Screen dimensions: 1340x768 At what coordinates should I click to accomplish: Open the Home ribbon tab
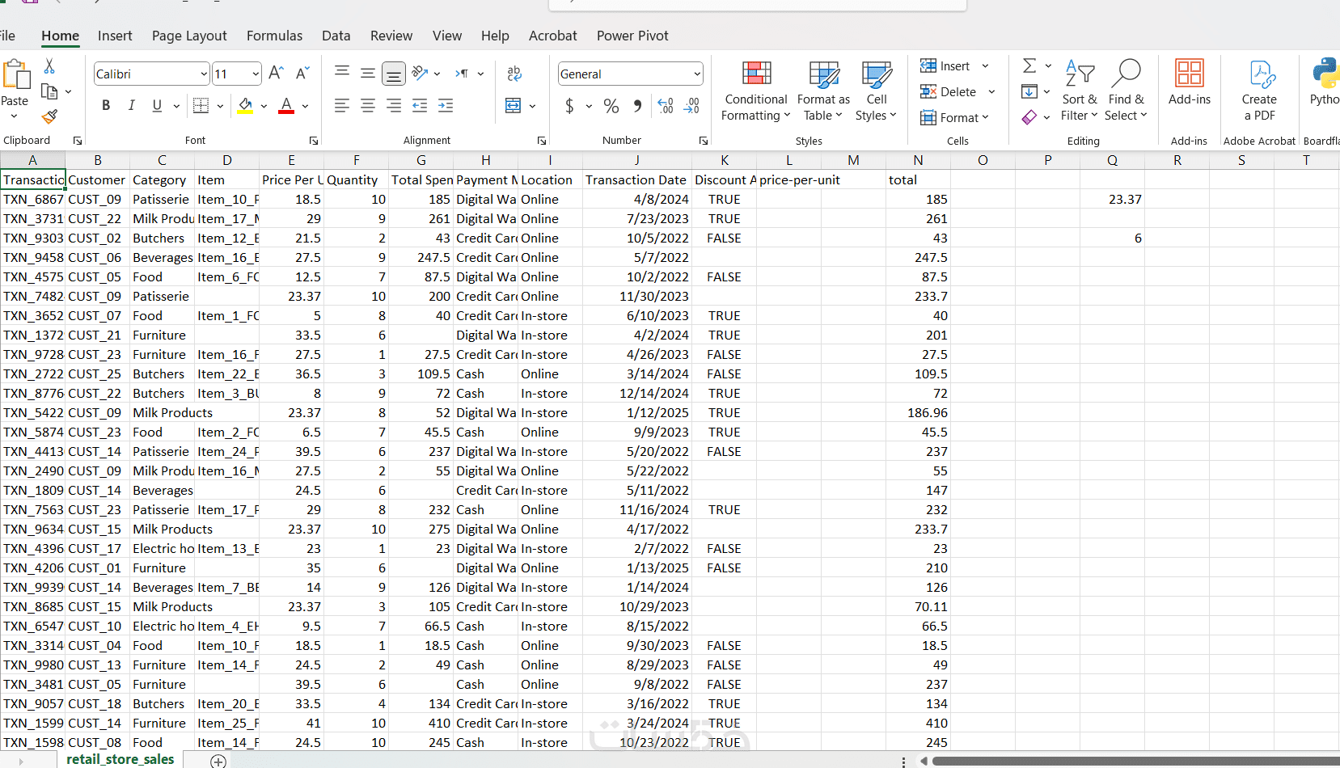(x=61, y=36)
